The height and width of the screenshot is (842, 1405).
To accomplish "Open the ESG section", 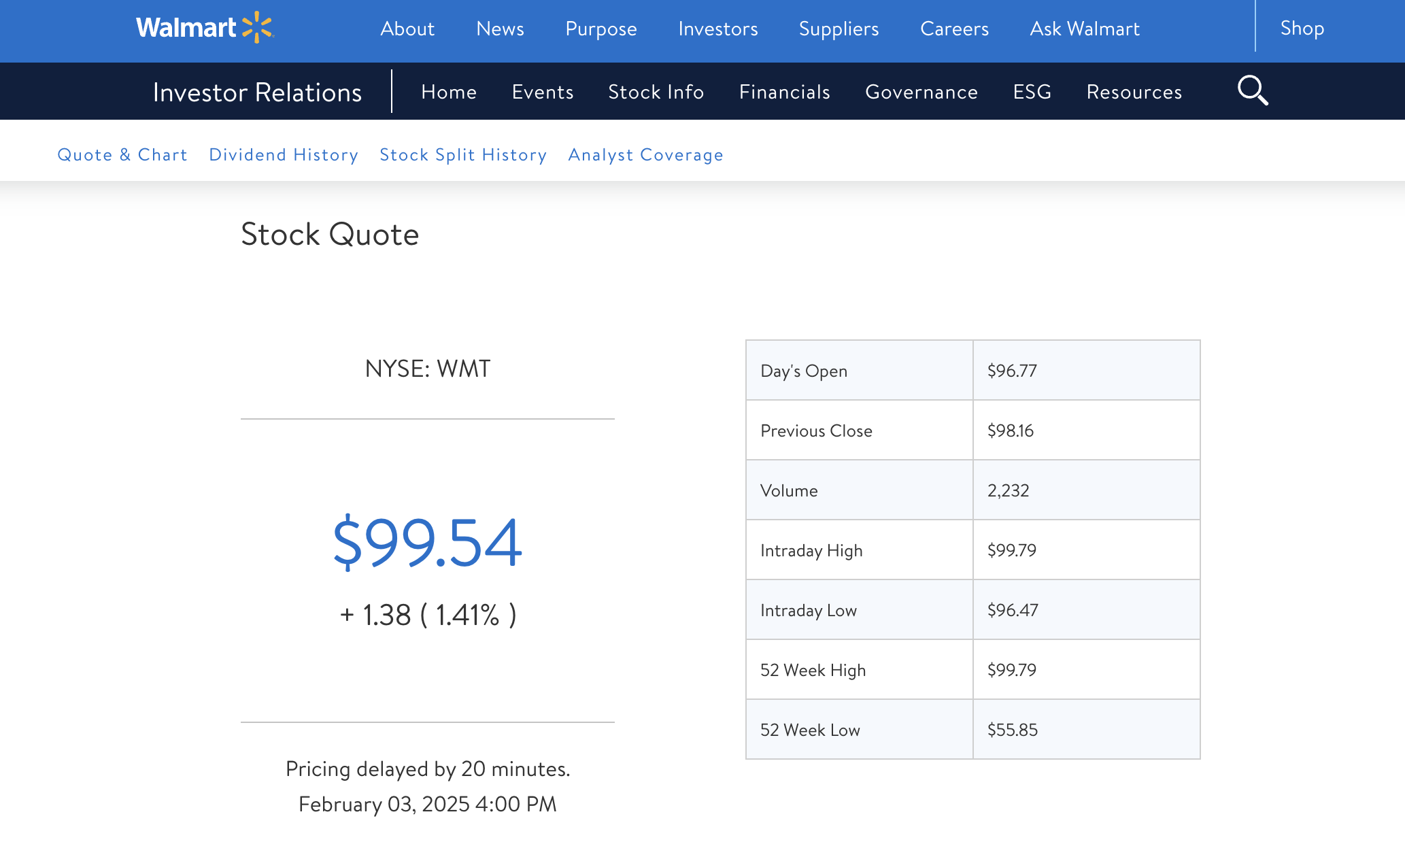I will 1032,92.
